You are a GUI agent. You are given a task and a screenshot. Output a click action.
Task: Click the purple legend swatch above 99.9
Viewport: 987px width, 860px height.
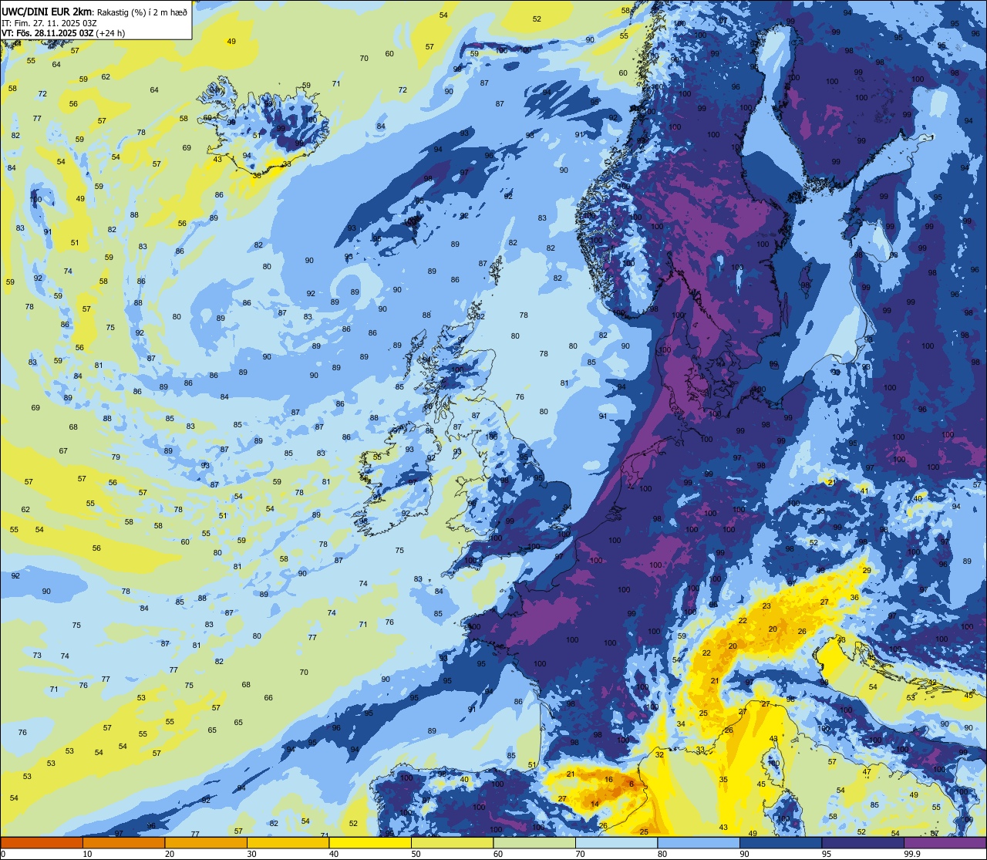[x=945, y=842]
